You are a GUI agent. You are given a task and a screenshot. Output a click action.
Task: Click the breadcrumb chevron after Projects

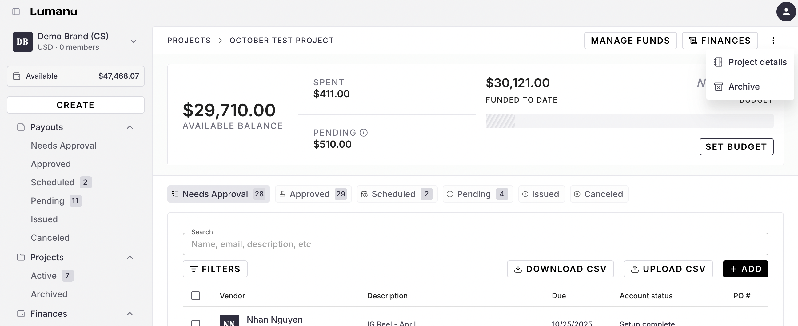pyautogui.click(x=220, y=41)
